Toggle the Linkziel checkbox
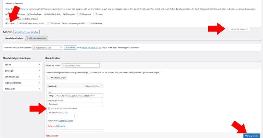 point(7,23)
